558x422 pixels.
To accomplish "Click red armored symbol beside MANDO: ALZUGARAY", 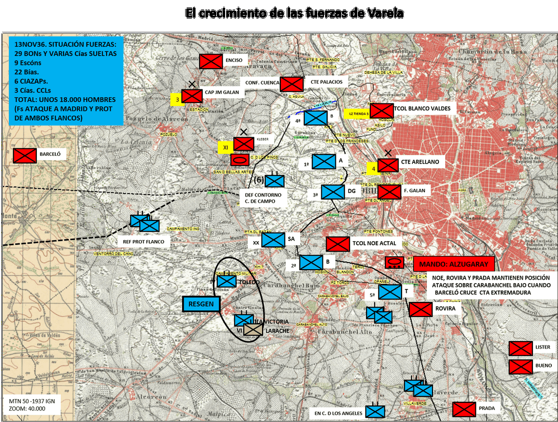I will click(x=394, y=263).
